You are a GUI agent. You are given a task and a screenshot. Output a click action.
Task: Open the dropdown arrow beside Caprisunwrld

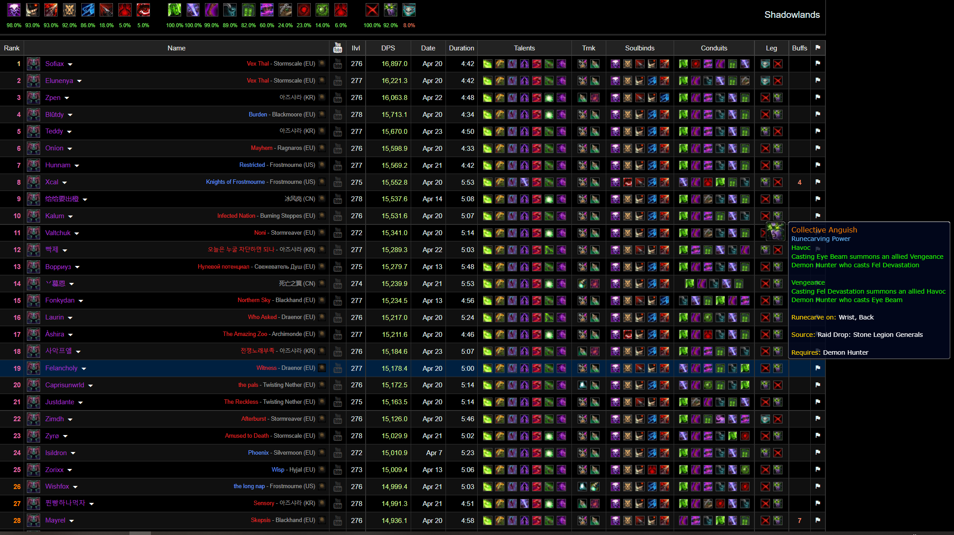pyautogui.click(x=91, y=386)
